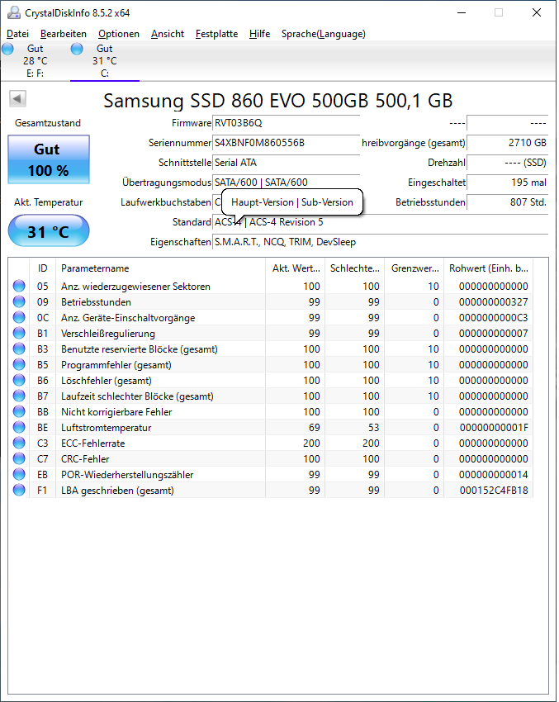Open the Sprache(Language) menu
Image resolution: width=559 pixels, height=702 pixels.
(x=323, y=34)
